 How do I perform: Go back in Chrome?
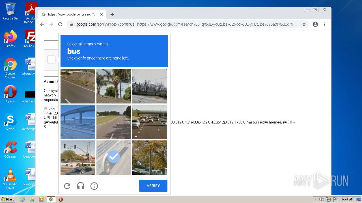(x=42, y=24)
